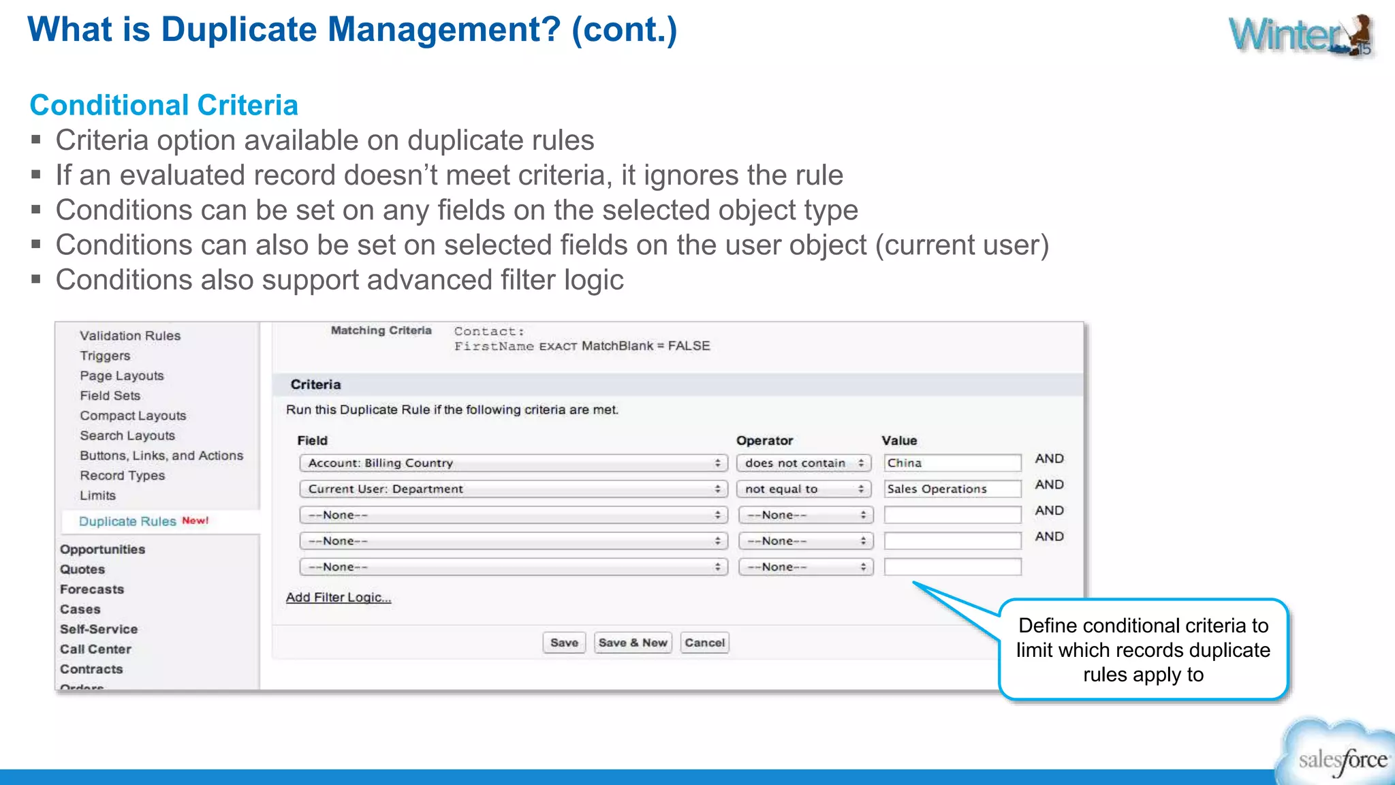Open Compact Layouts in the sidebar
The height and width of the screenshot is (785, 1395).
(x=133, y=416)
